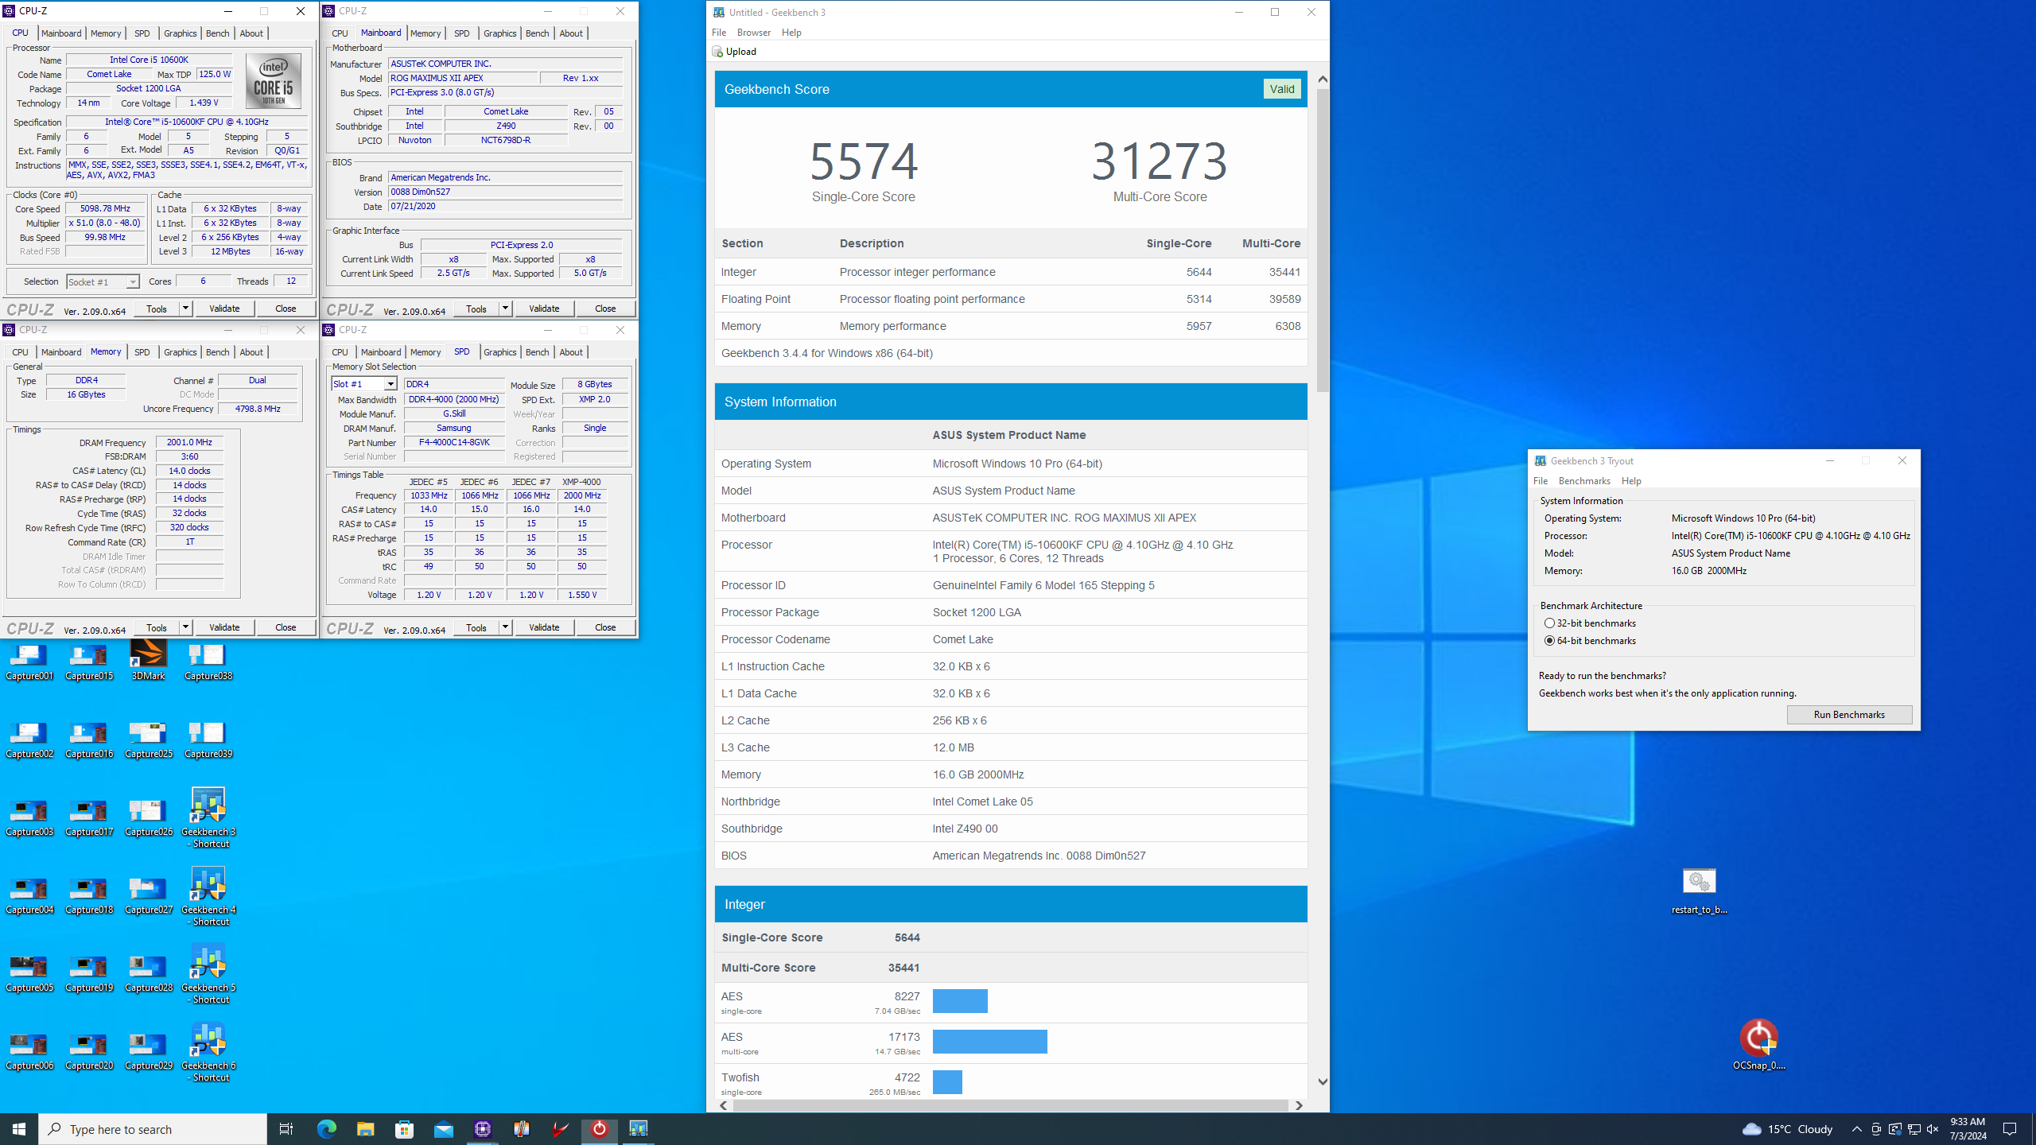
Task: Select the Capture015 desktop file
Action: [89, 662]
